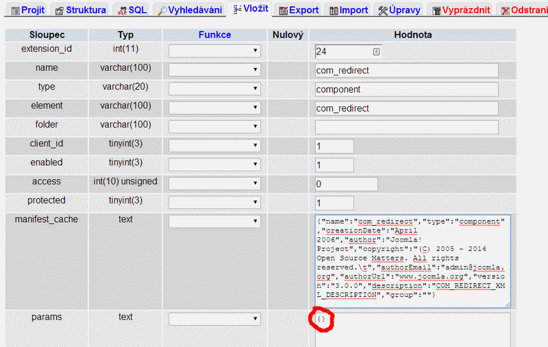Click the Struktura tab icon
The image size is (548, 347).
tap(59, 11)
